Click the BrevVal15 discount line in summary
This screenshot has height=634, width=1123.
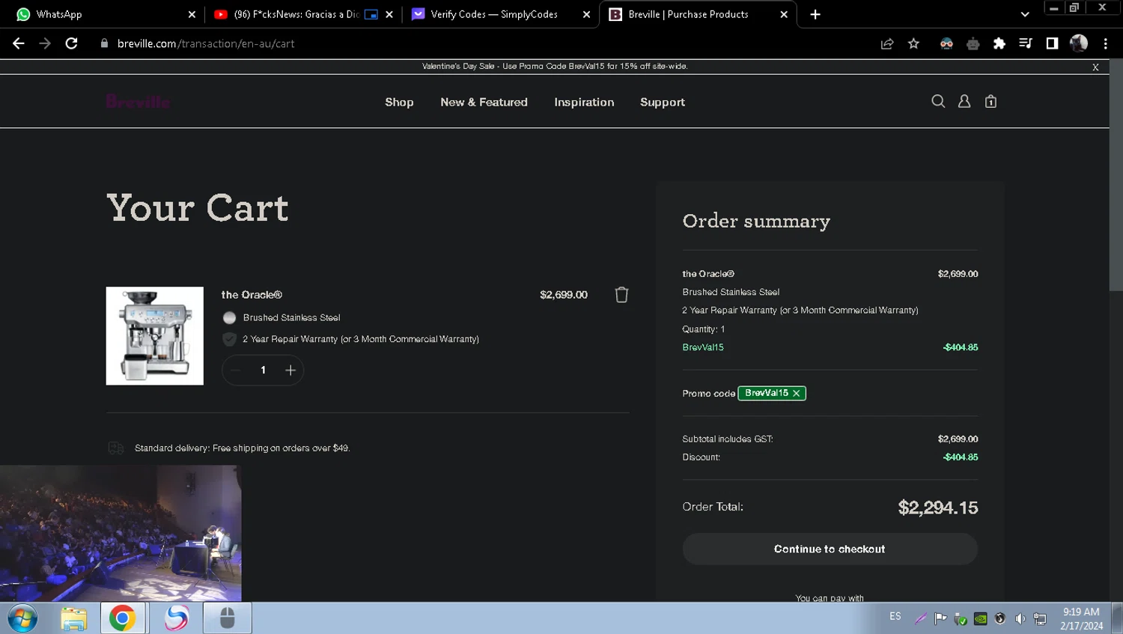point(830,347)
